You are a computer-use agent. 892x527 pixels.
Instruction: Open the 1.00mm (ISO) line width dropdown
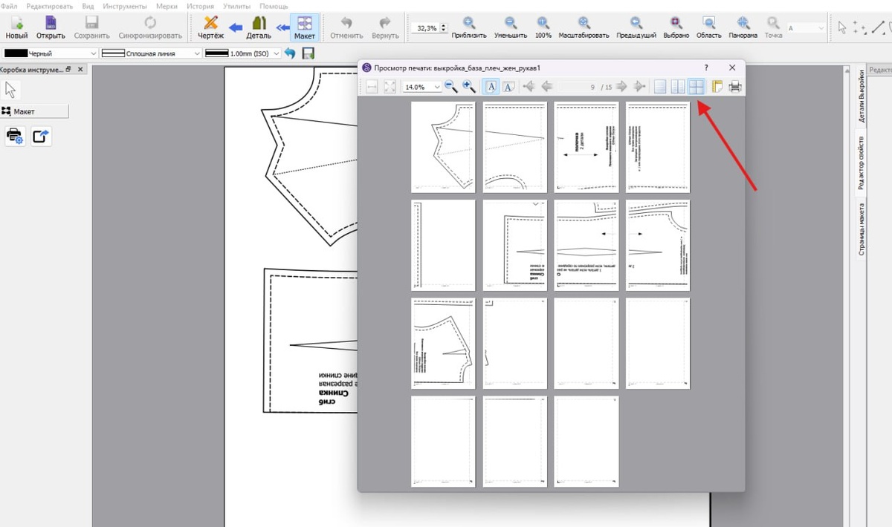[242, 53]
